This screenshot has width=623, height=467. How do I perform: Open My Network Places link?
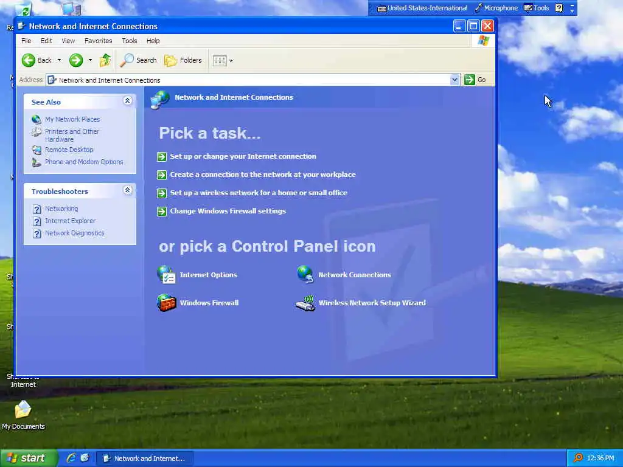coord(72,119)
